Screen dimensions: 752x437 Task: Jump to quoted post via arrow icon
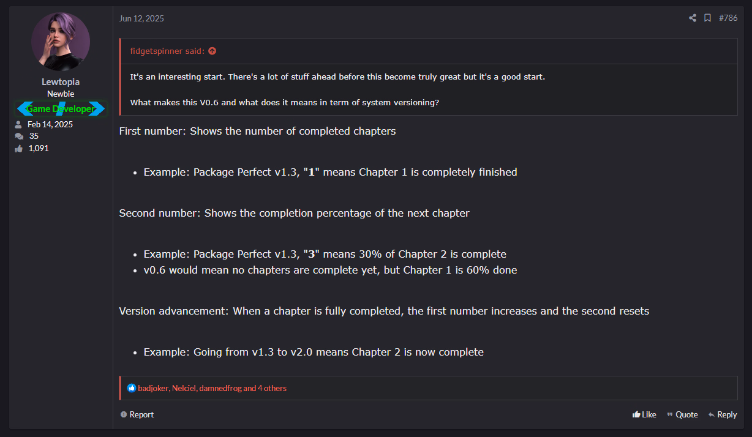click(212, 51)
